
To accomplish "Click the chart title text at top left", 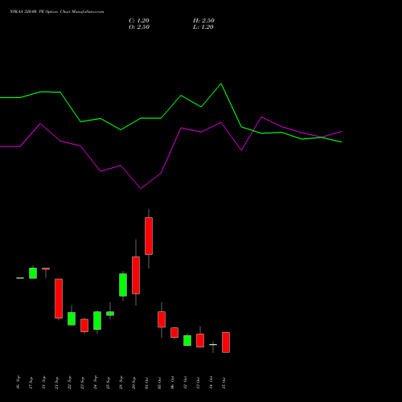I will click(x=56, y=11).
